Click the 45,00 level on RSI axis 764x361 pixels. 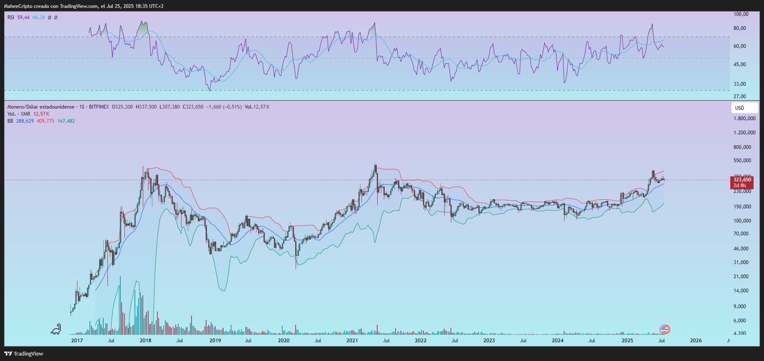tap(740, 64)
